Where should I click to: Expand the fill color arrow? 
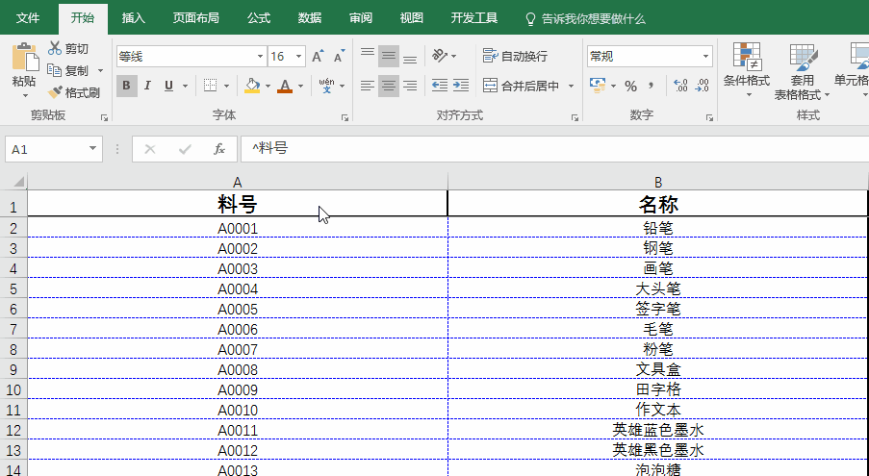click(x=268, y=86)
